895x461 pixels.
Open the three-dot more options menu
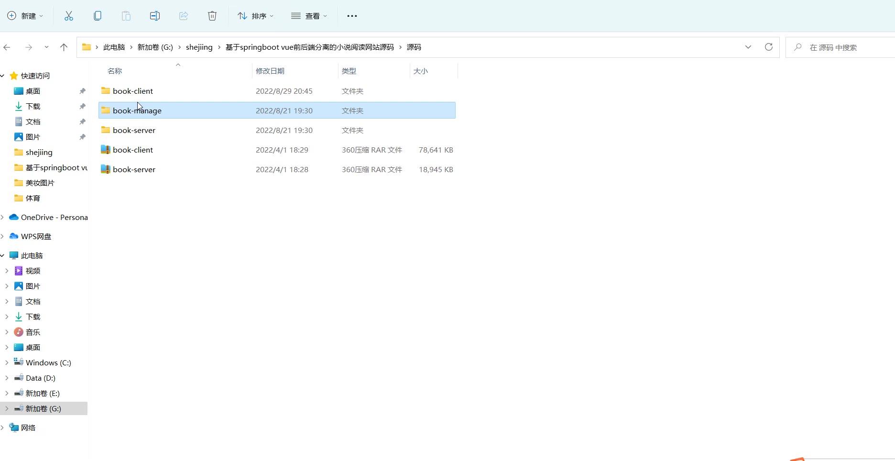tap(352, 16)
